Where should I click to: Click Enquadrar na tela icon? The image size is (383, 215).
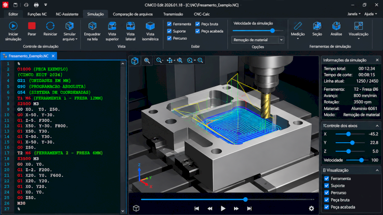click(x=92, y=26)
